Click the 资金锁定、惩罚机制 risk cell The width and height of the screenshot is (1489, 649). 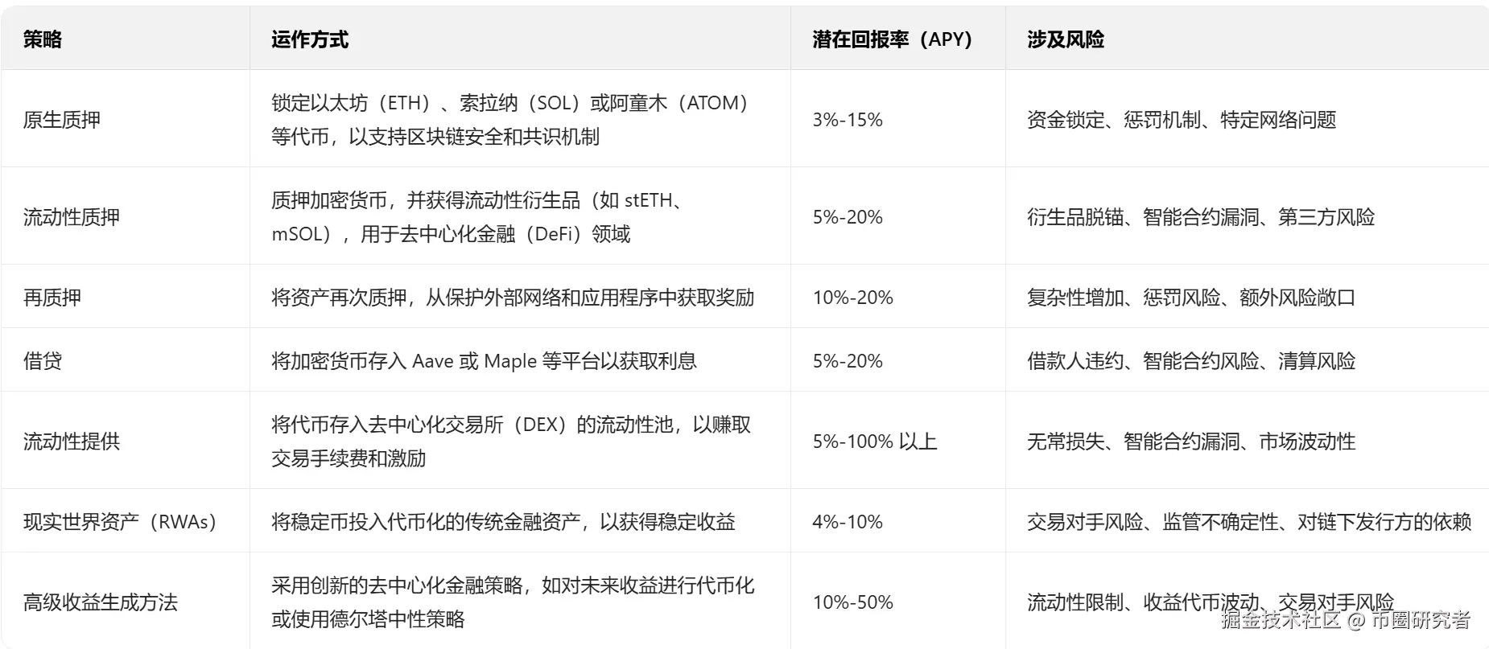pos(1181,120)
